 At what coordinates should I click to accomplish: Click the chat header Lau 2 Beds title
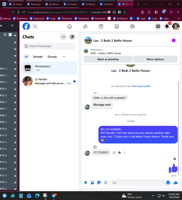(113, 40)
